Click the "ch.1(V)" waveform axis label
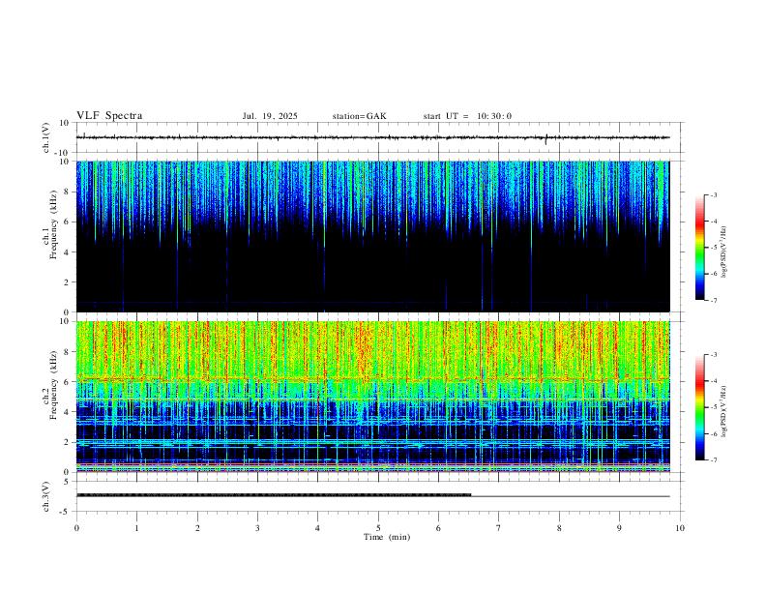 pyautogui.click(x=46, y=137)
